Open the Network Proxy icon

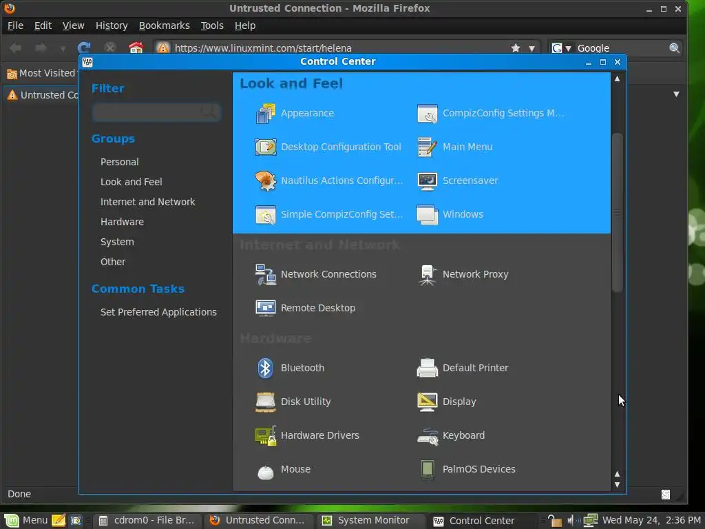427,274
